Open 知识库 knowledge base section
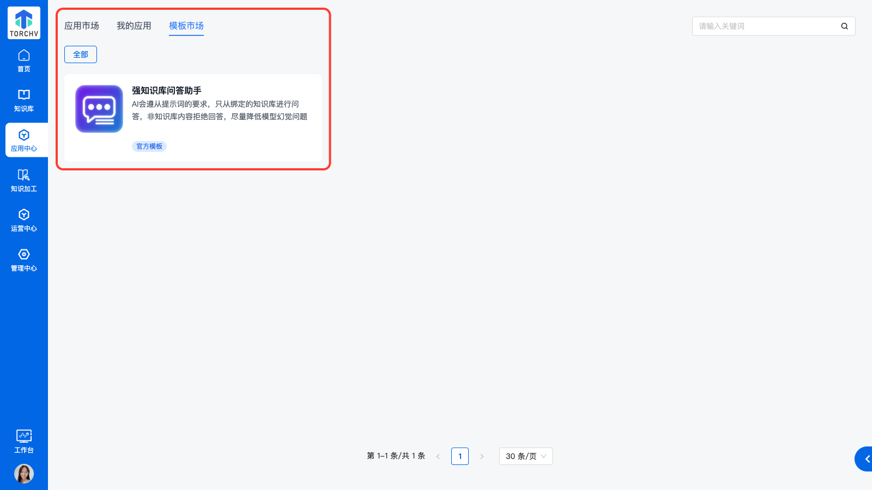 pyautogui.click(x=24, y=100)
